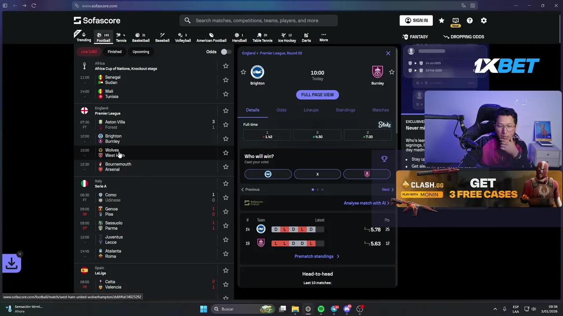The width and height of the screenshot is (563, 316).
Task: Open the settings gear in the header
Action: click(x=484, y=21)
